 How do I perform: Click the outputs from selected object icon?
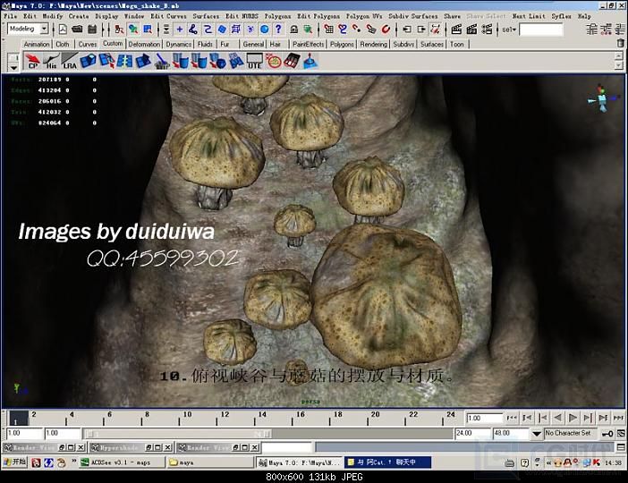(421, 30)
